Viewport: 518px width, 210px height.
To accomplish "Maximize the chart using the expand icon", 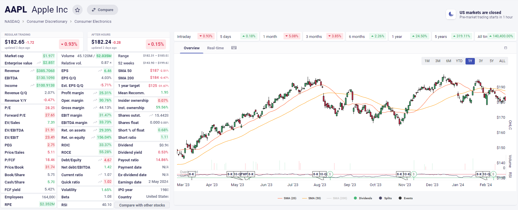I will point(505,48).
